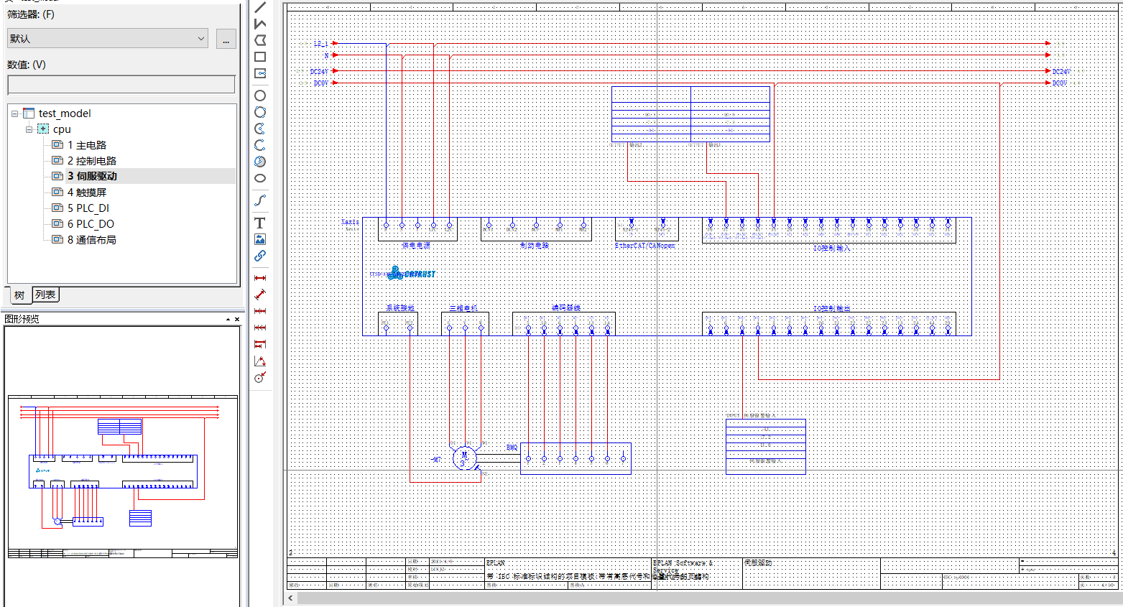Select the Polyline drawing tool
Screen dimensions: 1123x607
tap(260, 24)
